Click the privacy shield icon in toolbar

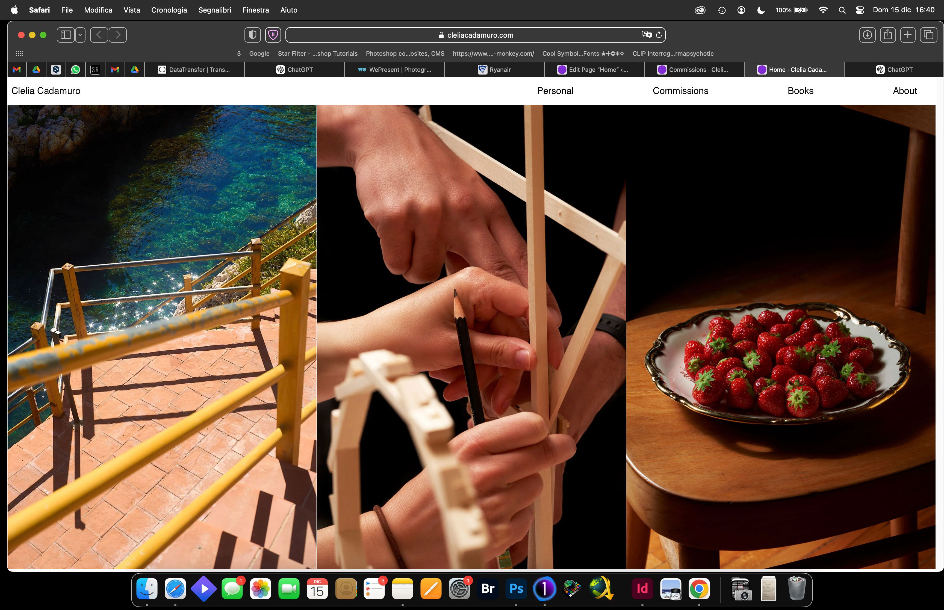252,35
